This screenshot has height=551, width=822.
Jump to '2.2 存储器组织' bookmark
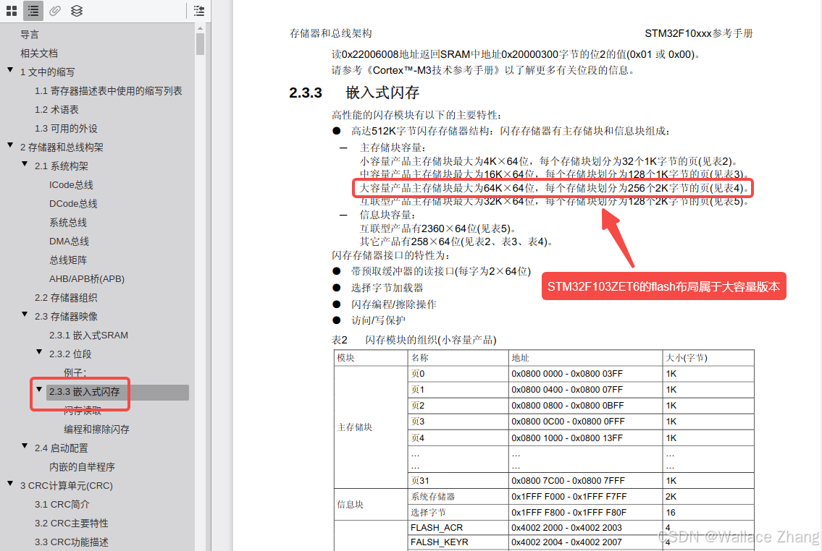click(66, 298)
